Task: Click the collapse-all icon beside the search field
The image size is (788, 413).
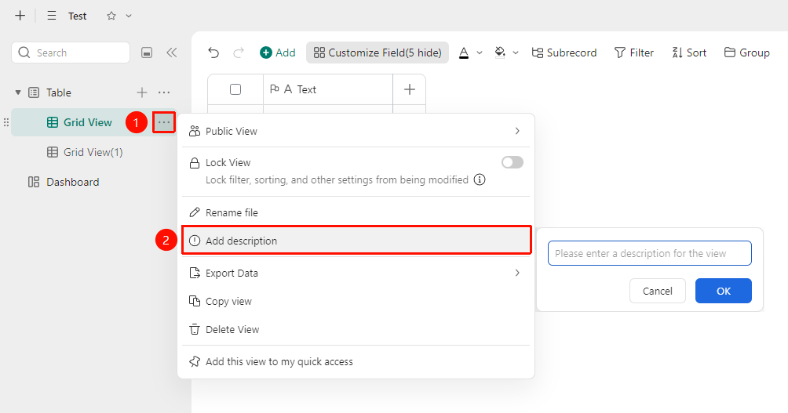Action: (147, 53)
